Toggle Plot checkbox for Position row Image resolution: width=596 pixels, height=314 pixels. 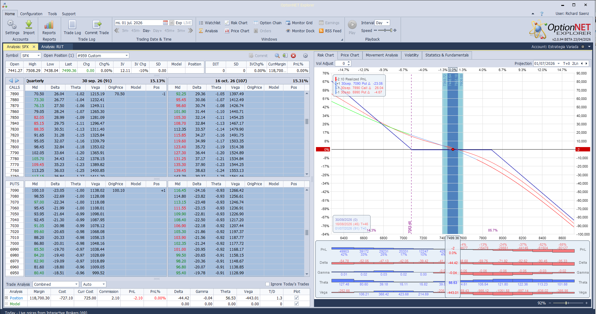pos(296,298)
